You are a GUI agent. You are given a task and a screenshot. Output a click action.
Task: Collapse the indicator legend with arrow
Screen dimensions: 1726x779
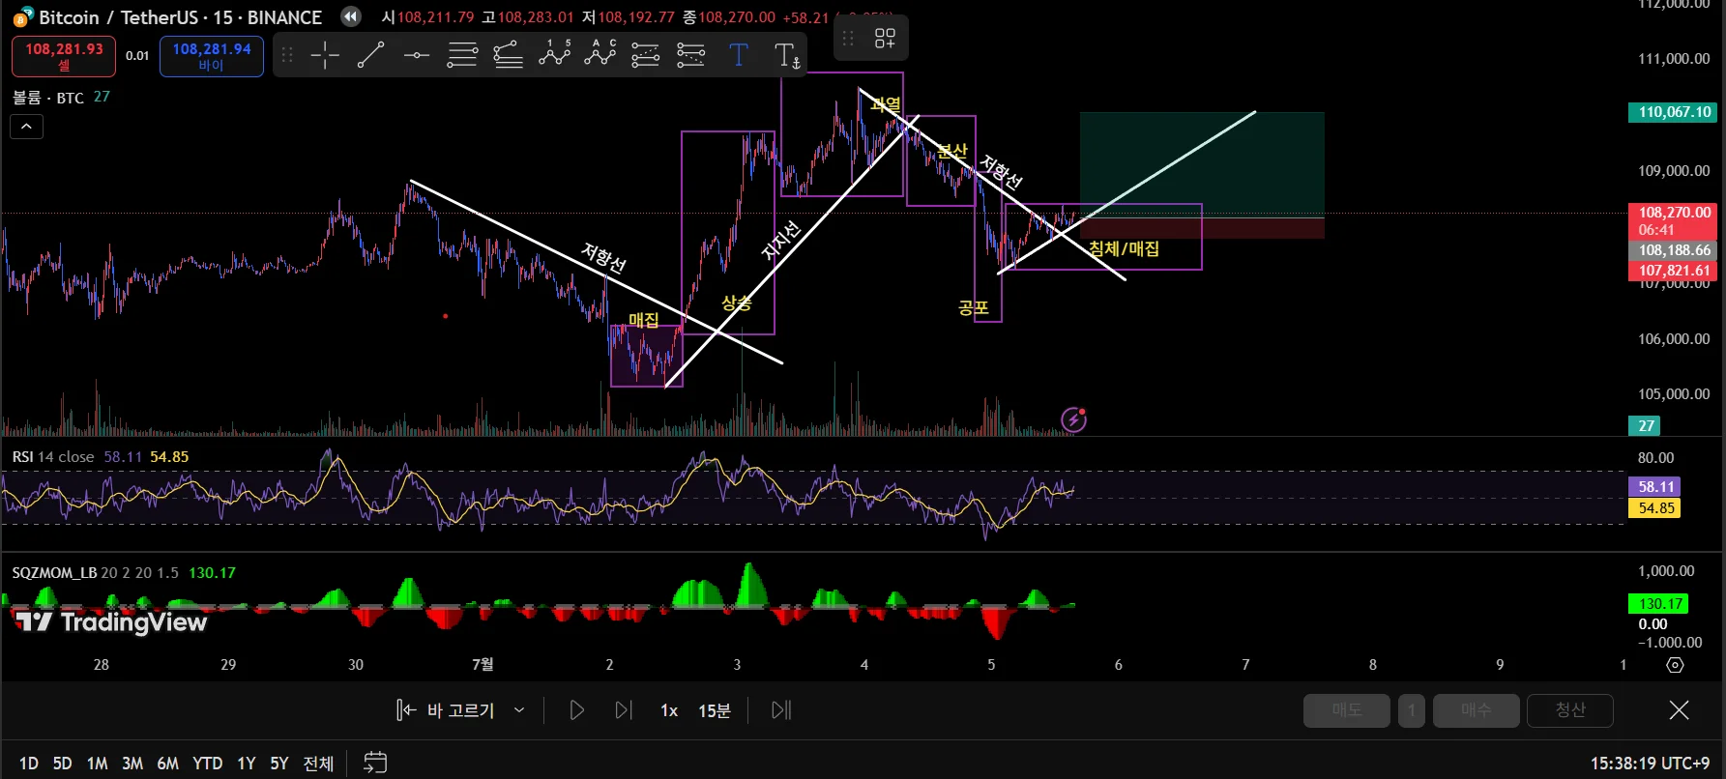[x=26, y=127]
